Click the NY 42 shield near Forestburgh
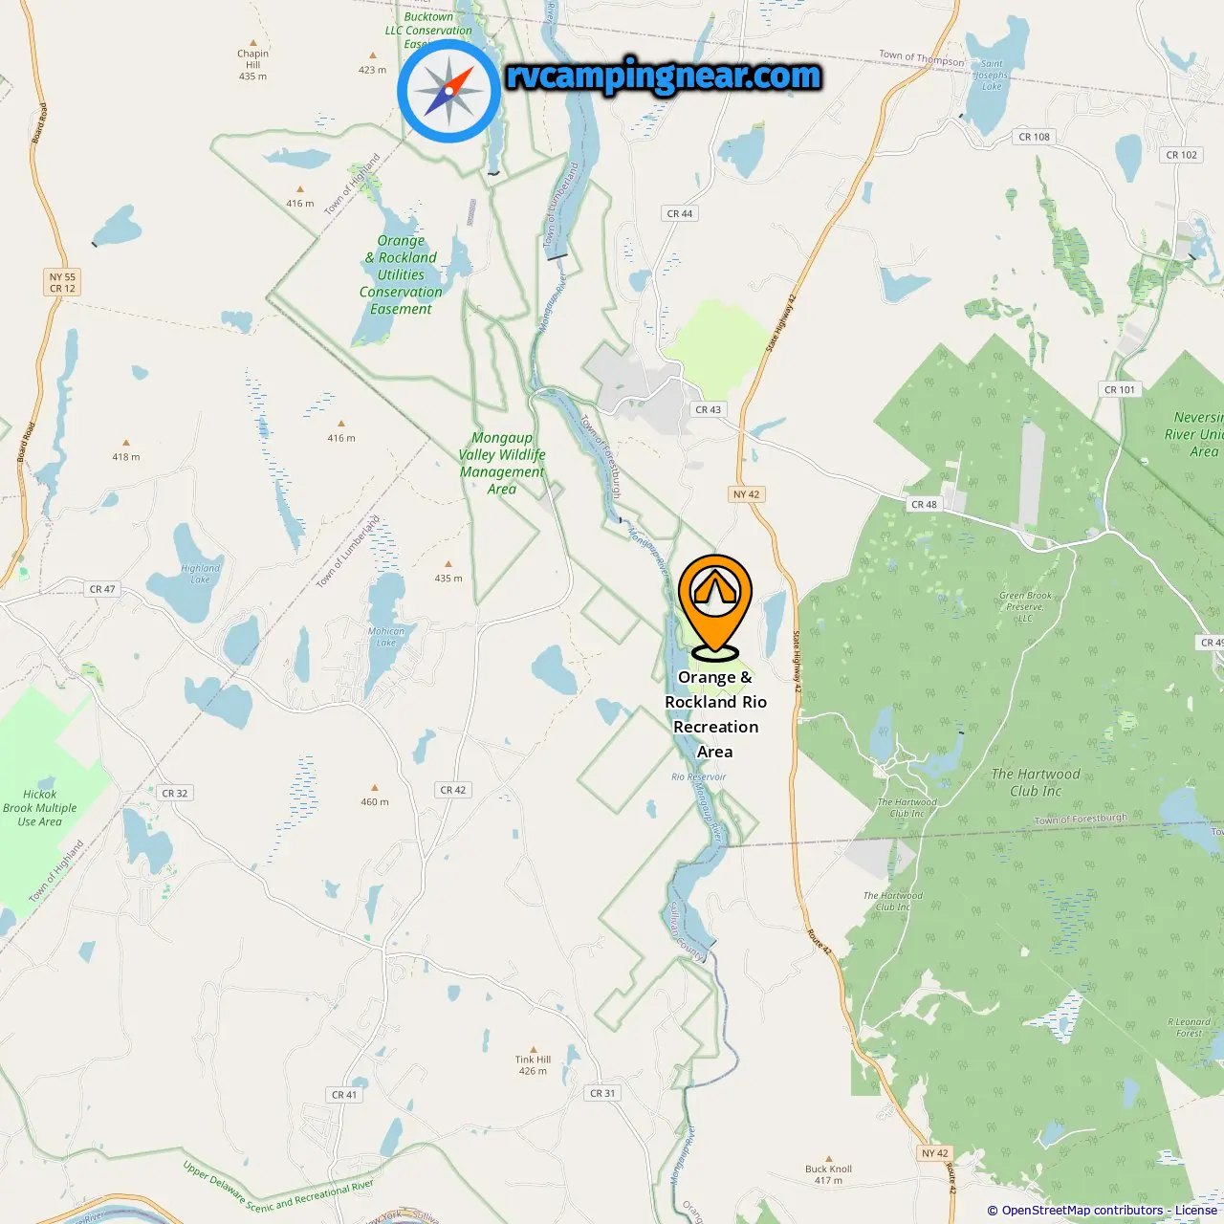 [x=747, y=494]
